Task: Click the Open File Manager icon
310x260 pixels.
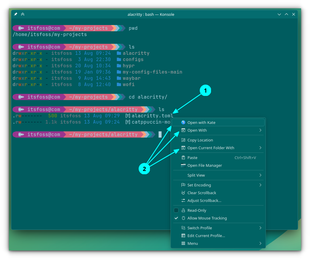Action: click(x=183, y=165)
